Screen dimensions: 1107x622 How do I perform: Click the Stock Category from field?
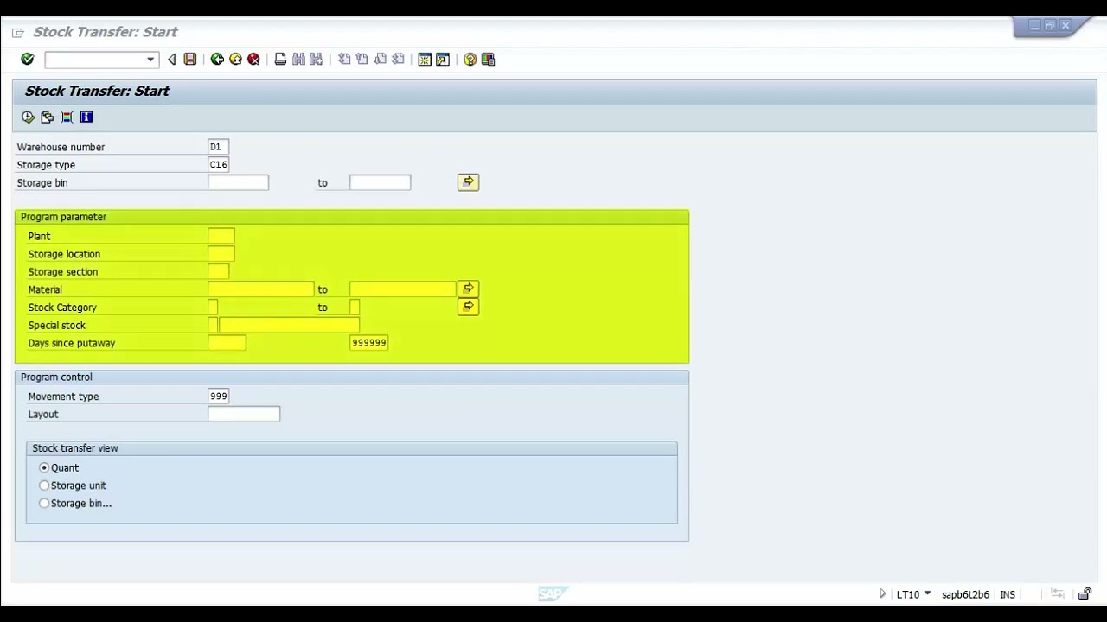tap(213, 308)
